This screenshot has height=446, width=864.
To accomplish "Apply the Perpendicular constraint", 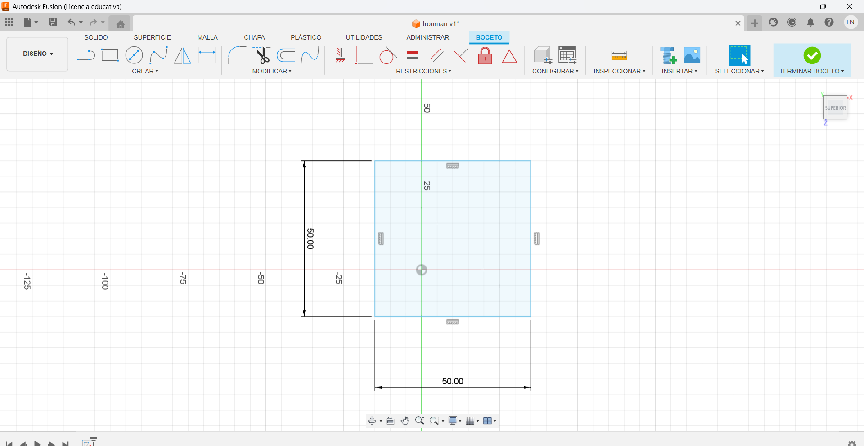I will click(460, 55).
